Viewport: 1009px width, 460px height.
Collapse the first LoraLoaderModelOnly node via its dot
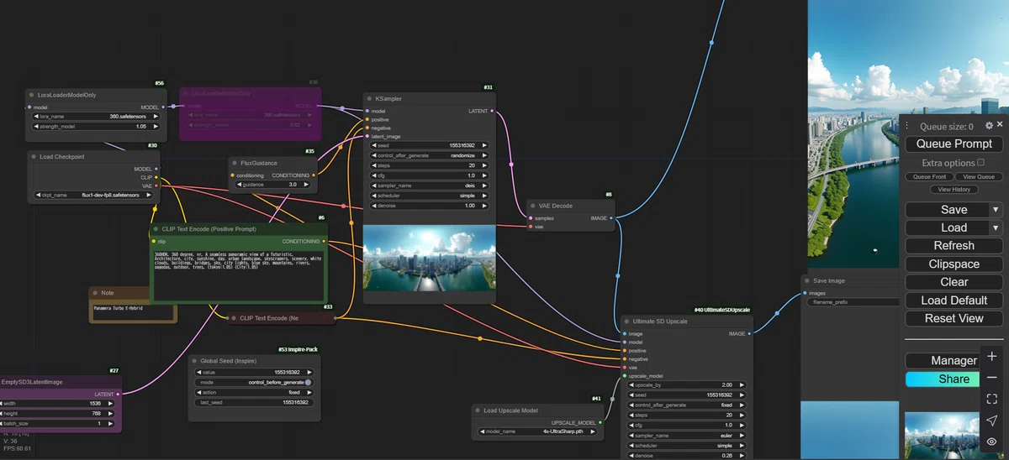coord(33,95)
